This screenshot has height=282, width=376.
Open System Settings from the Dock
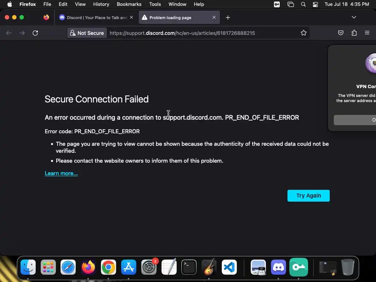pyautogui.click(x=149, y=267)
